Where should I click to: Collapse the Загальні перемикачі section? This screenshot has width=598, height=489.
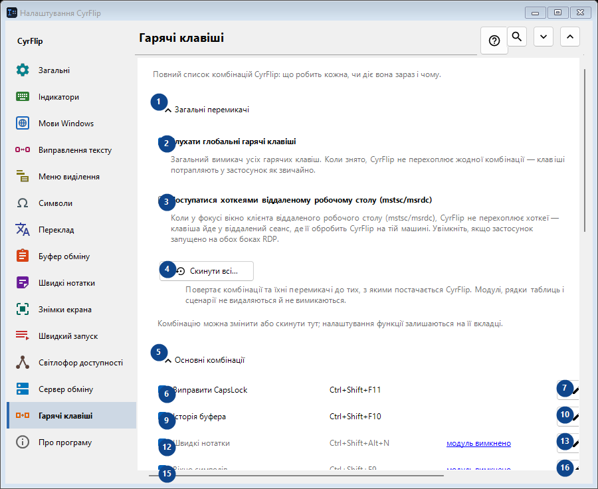click(168, 110)
